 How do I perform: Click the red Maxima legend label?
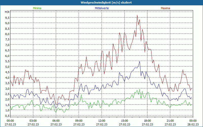(165, 8)
